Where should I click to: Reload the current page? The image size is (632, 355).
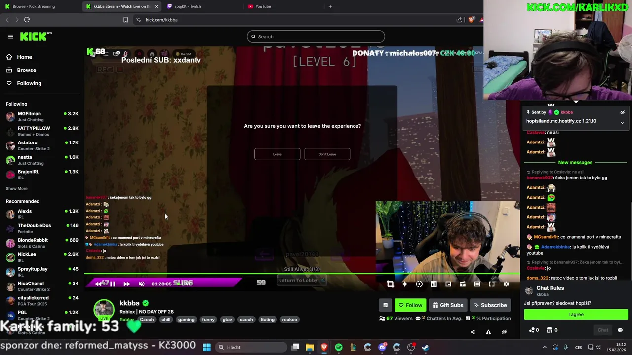[x=27, y=20]
